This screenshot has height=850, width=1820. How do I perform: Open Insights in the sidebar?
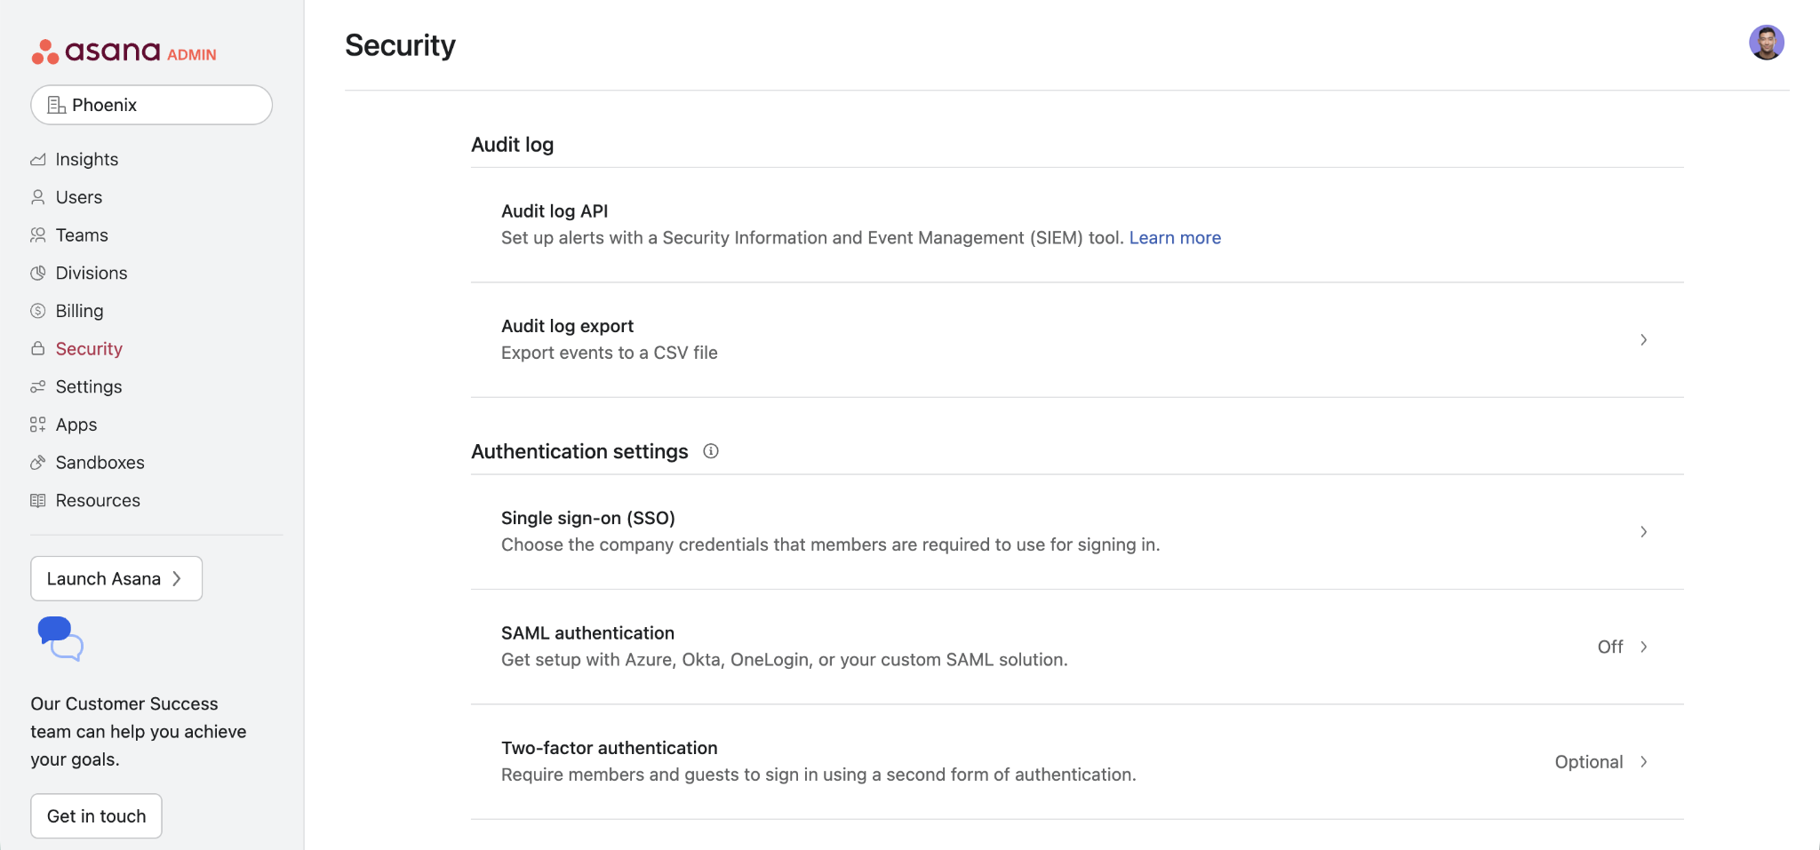pyautogui.click(x=86, y=160)
